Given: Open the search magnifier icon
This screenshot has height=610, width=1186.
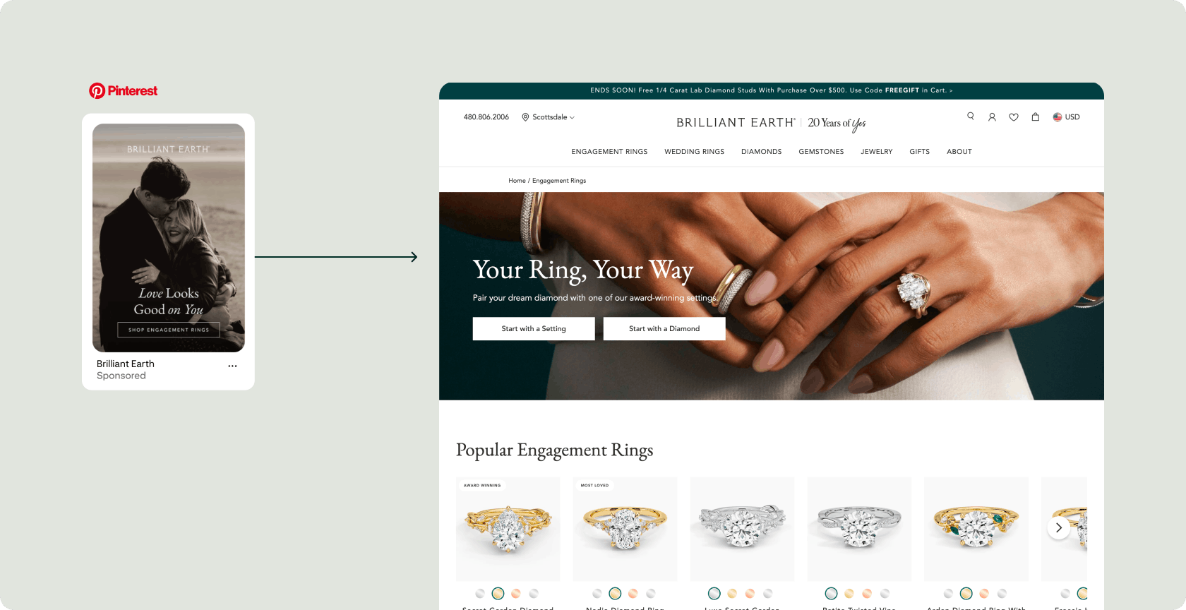Looking at the screenshot, I should click(x=971, y=116).
